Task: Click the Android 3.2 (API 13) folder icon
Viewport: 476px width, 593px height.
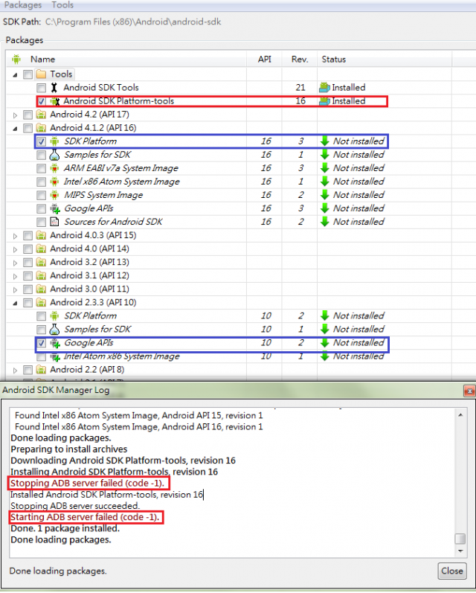Action: tap(41, 262)
